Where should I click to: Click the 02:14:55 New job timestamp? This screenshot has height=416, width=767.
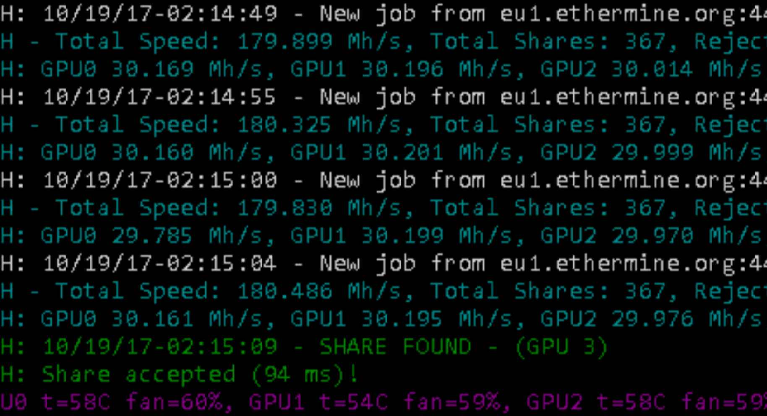160,97
